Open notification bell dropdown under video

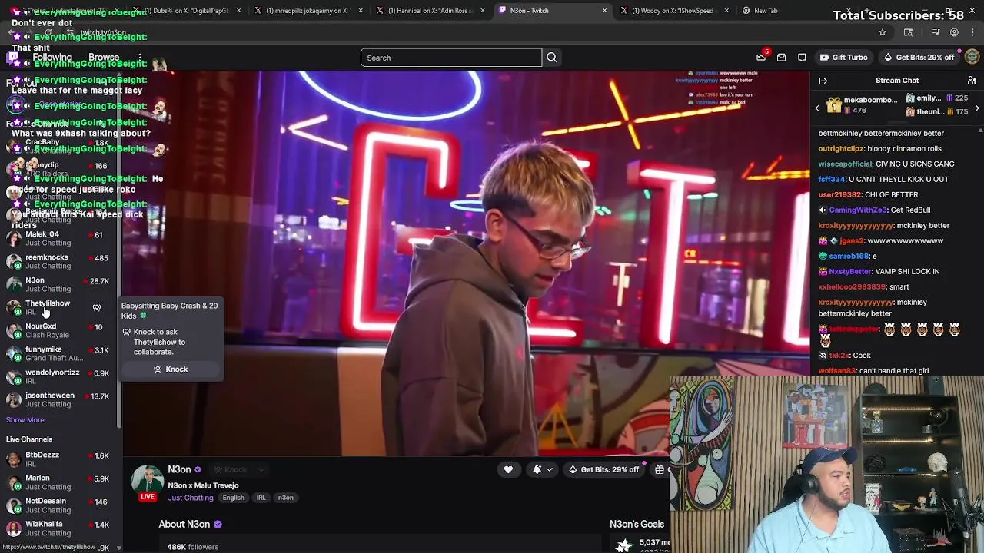pyautogui.click(x=543, y=469)
